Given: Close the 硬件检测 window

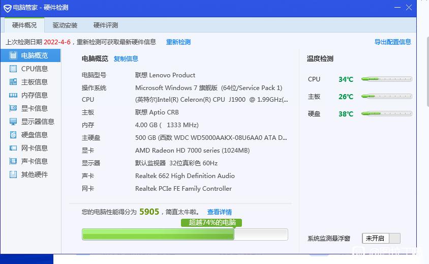Looking at the screenshot, I should pyautogui.click(x=409, y=8).
